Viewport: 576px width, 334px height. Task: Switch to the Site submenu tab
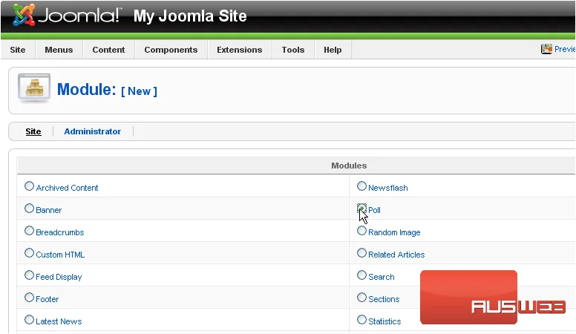click(x=33, y=131)
